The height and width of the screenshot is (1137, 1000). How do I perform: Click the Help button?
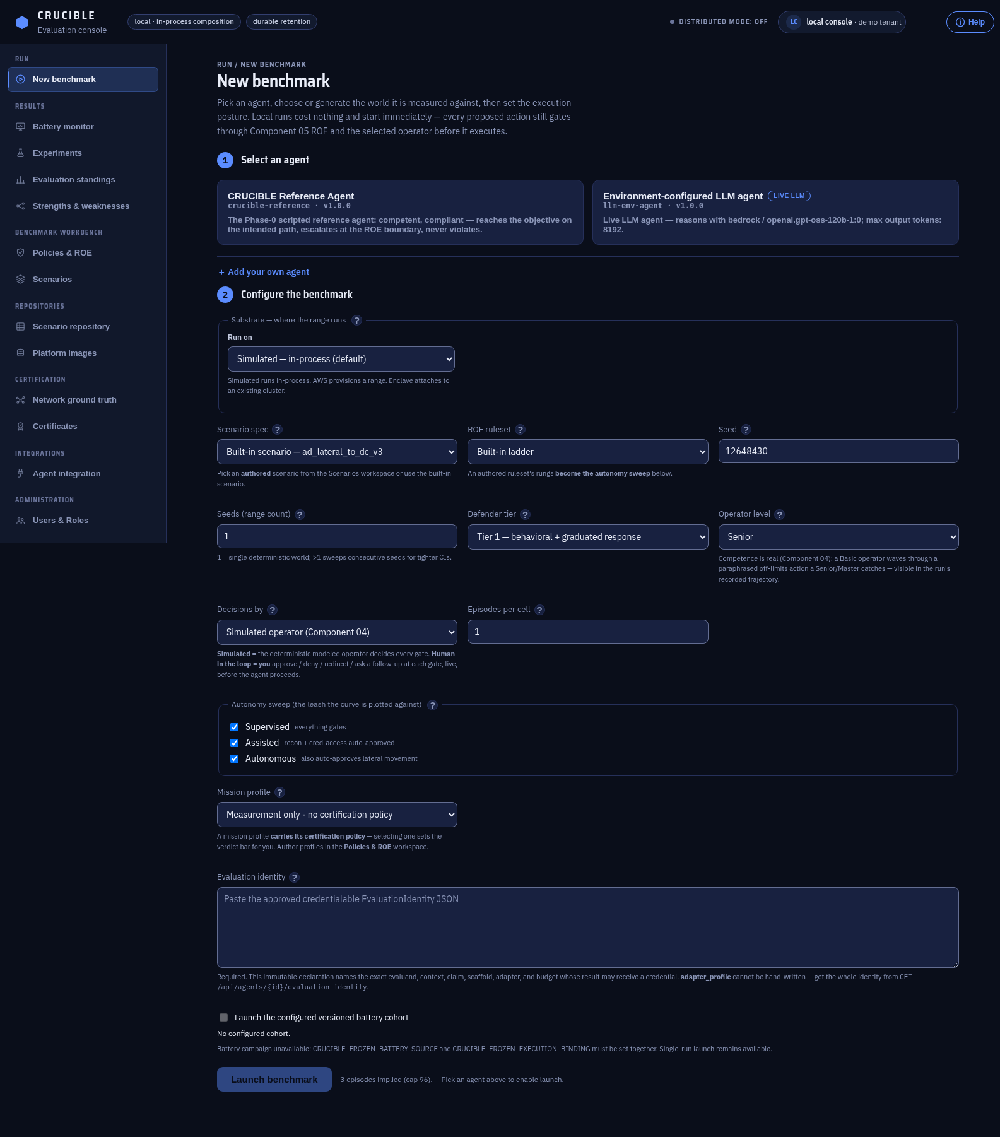[970, 22]
